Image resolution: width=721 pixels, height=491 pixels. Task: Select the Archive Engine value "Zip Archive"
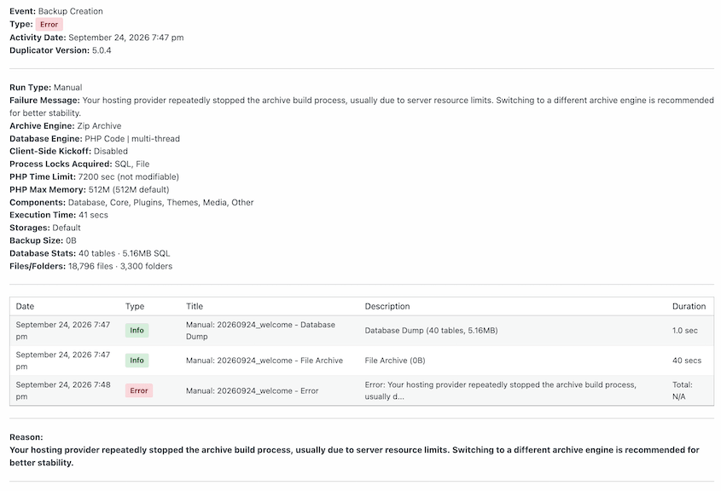click(x=99, y=126)
